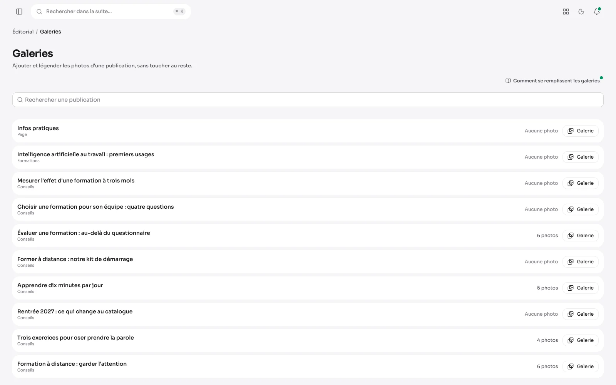Click '6 photos' on Évaluer une formation row
This screenshot has width=616, height=385.
[547, 236]
